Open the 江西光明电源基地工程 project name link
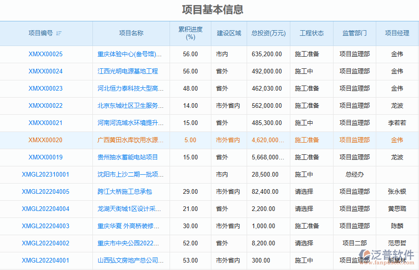Image resolution: width=419 pixels, height=270 pixels. (128, 71)
